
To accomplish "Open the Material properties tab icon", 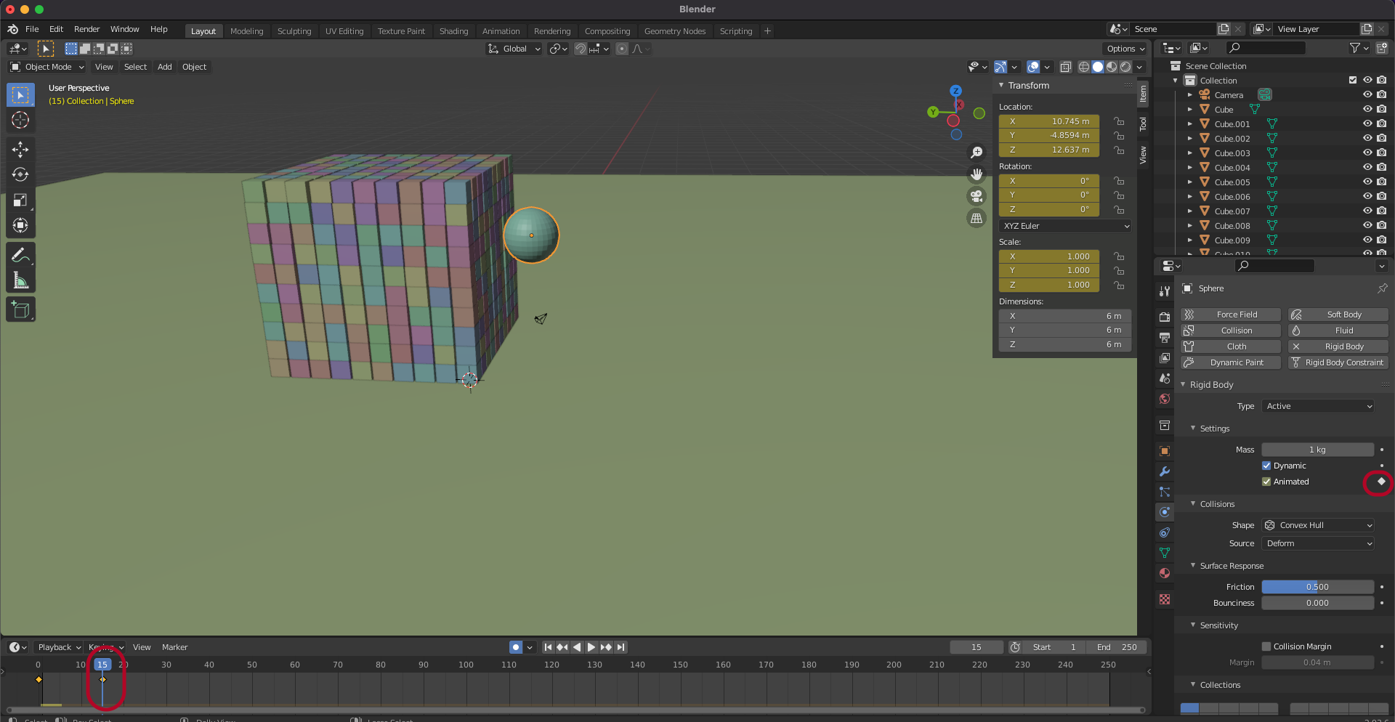I will (x=1165, y=573).
